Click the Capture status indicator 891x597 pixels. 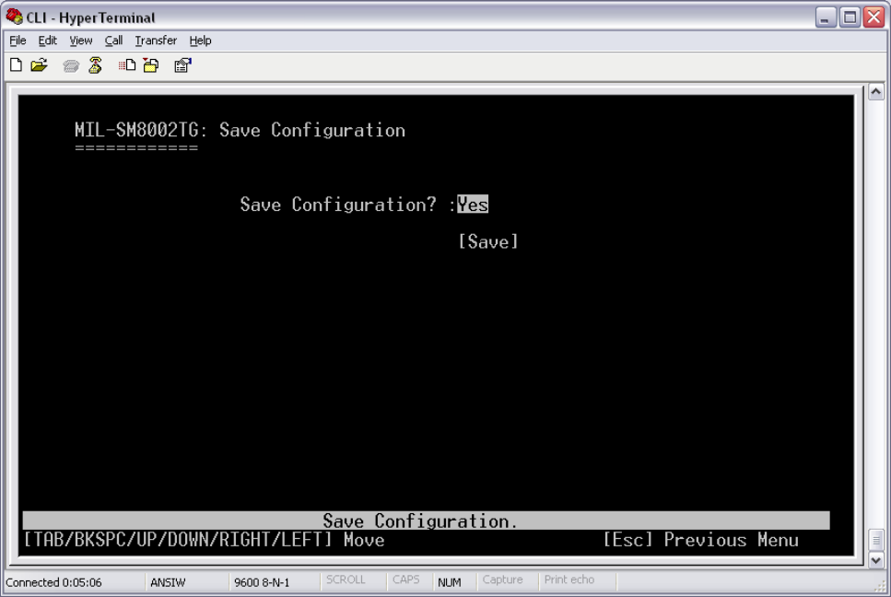502,579
